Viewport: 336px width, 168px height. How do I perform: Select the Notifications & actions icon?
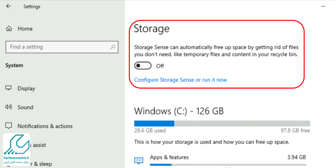(8, 126)
